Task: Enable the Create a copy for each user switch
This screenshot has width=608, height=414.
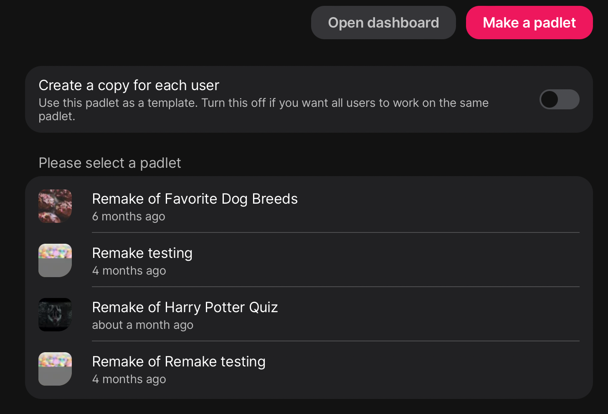Action: 559,99
